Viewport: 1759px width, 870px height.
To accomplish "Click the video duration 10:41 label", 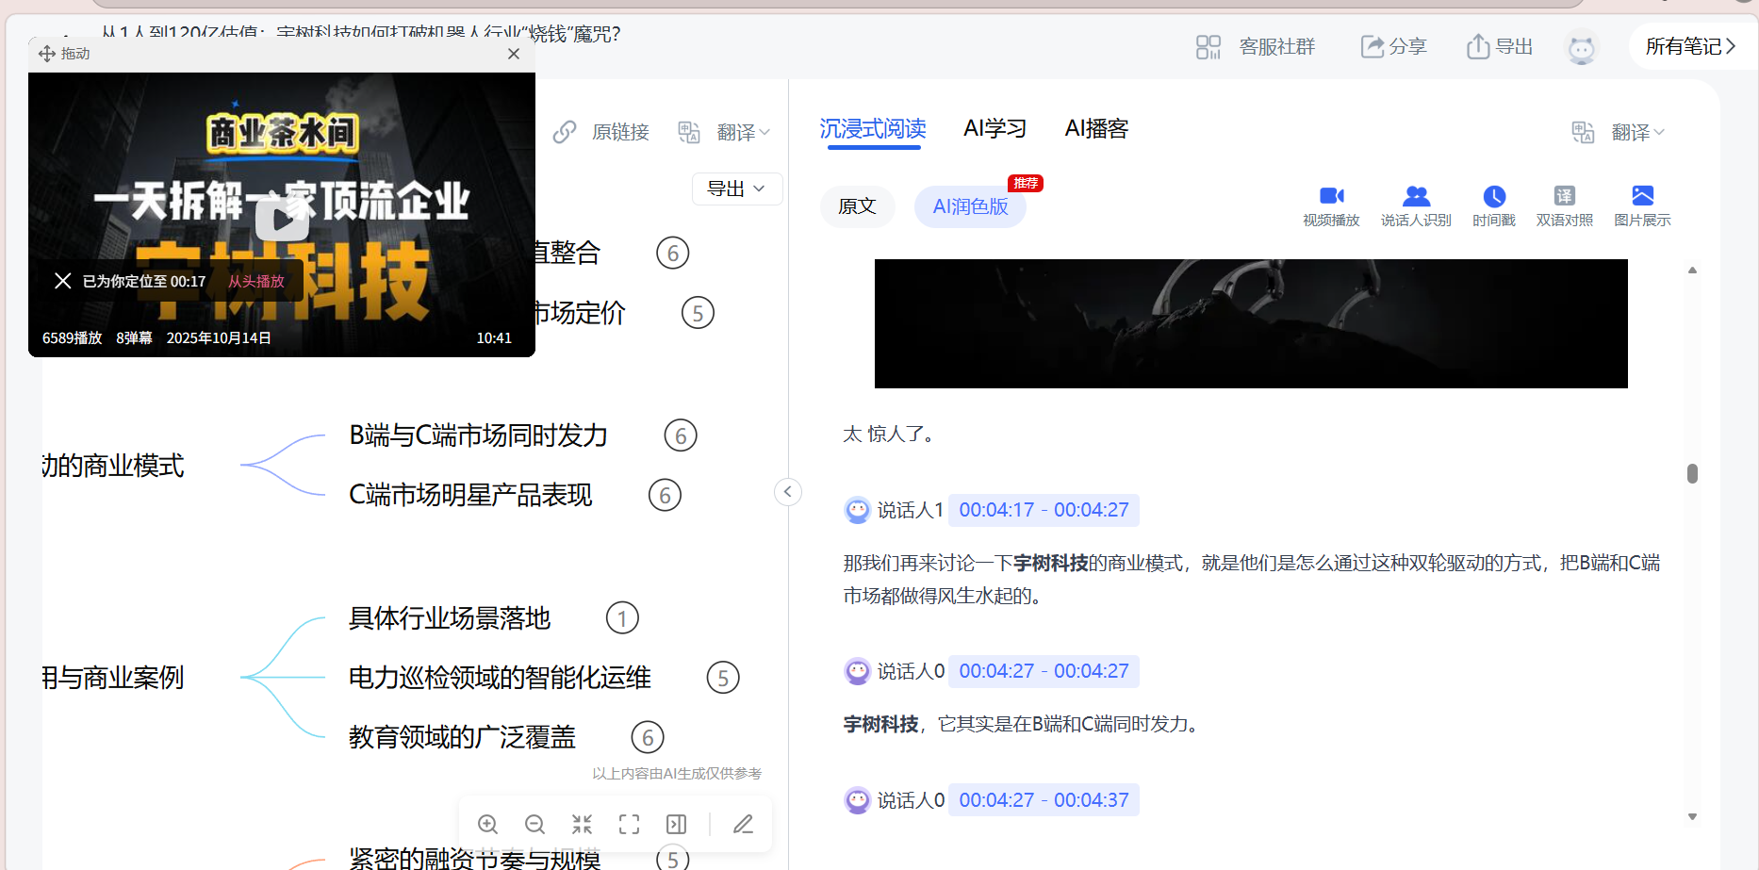I will pos(494,338).
